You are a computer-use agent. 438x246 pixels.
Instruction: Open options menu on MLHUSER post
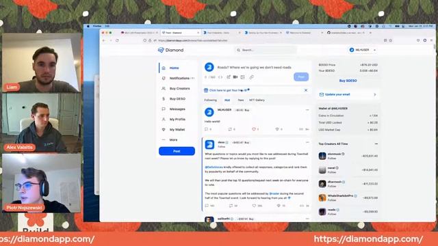pos(307,110)
